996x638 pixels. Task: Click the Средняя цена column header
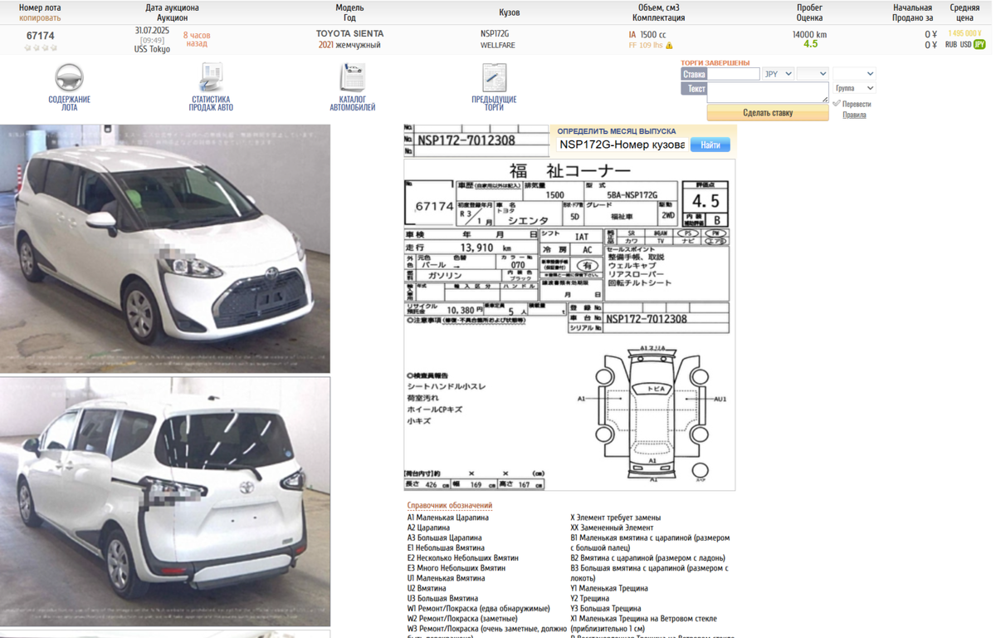(964, 12)
